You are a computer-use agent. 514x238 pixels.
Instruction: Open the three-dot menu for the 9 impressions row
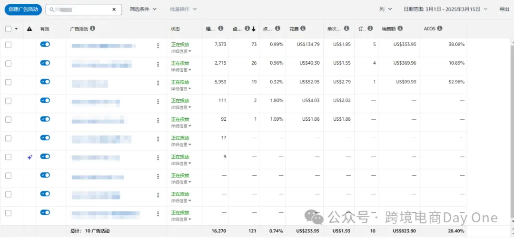tap(158, 157)
